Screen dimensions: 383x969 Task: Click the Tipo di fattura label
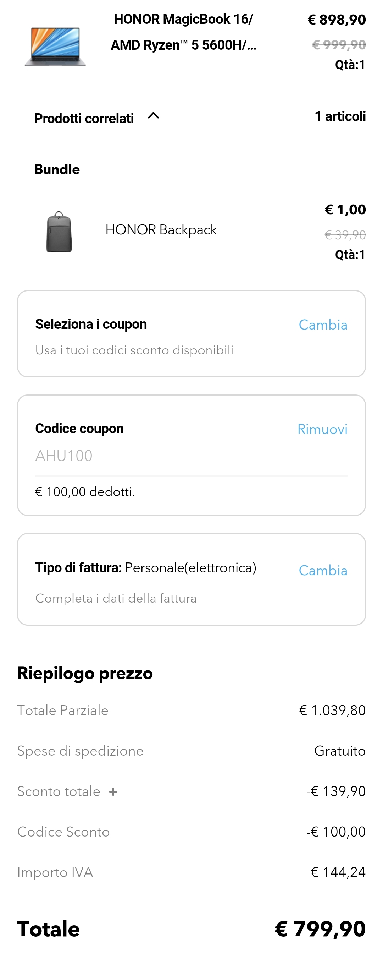pyautogui.click(x=78, y=567)
